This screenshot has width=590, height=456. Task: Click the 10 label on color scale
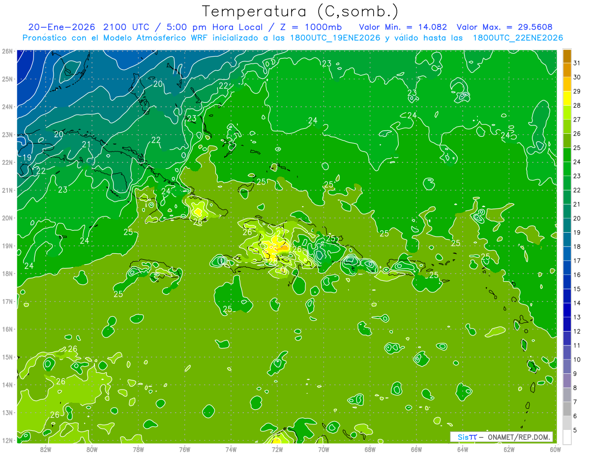click(577, 360)
